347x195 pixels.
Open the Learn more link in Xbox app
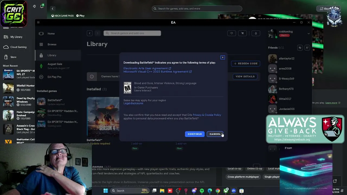(331, 103)
